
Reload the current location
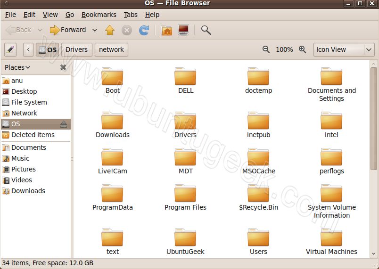coord(144,31)
